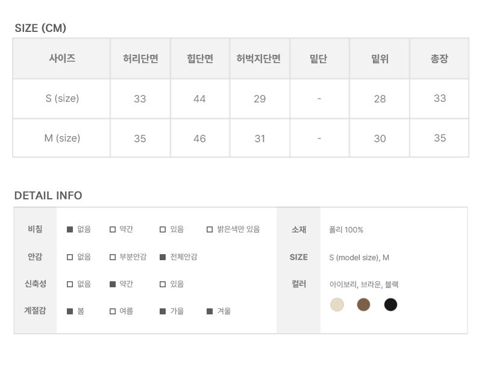Enable the 여름 season checkbox
The image size is (482, 371).
point(113,311)
